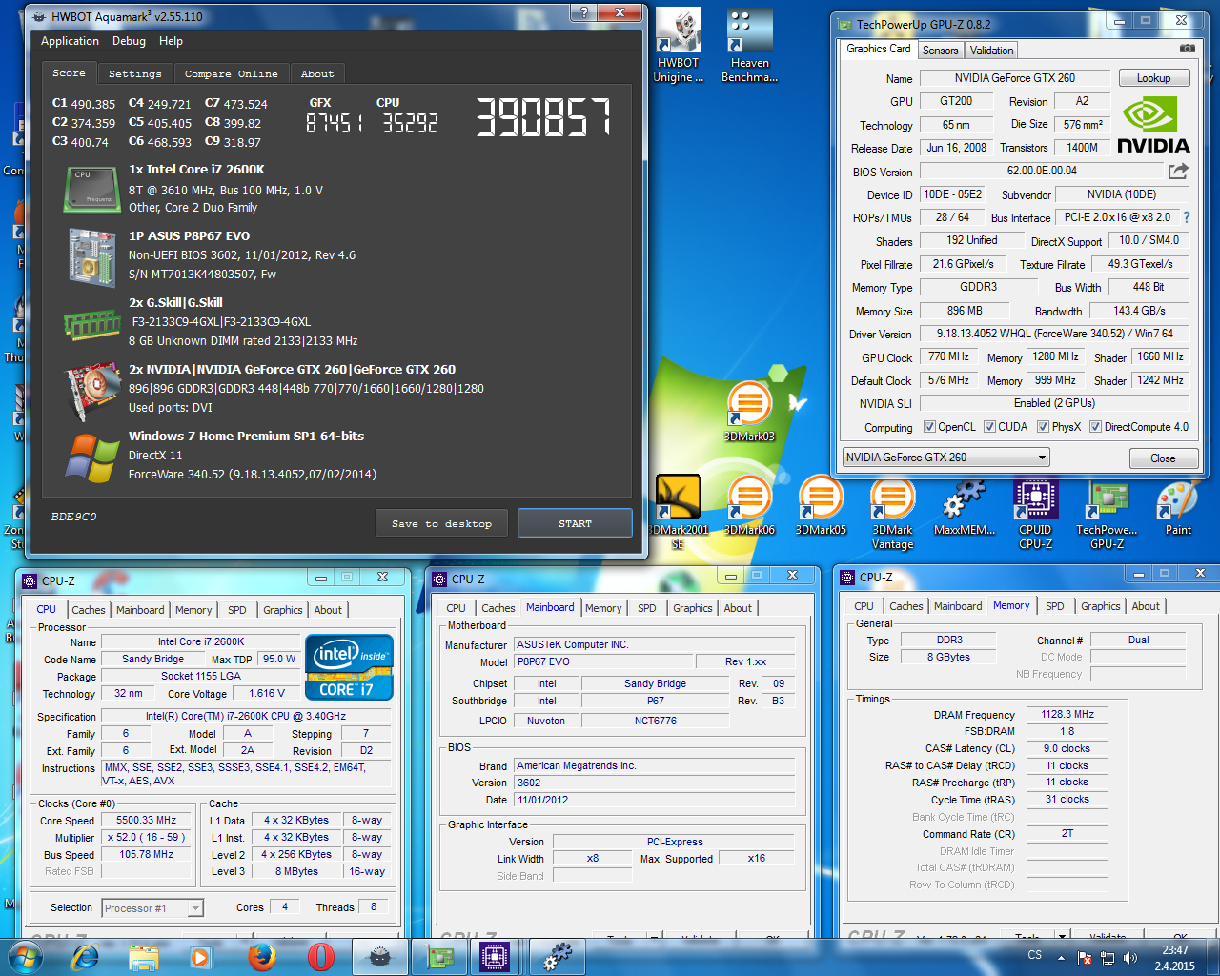Image resolution: width=1220 pixels, height=976 pixels.
Task: Open the 3DMark03 desktop shortcut
Action: coord(749,412)
